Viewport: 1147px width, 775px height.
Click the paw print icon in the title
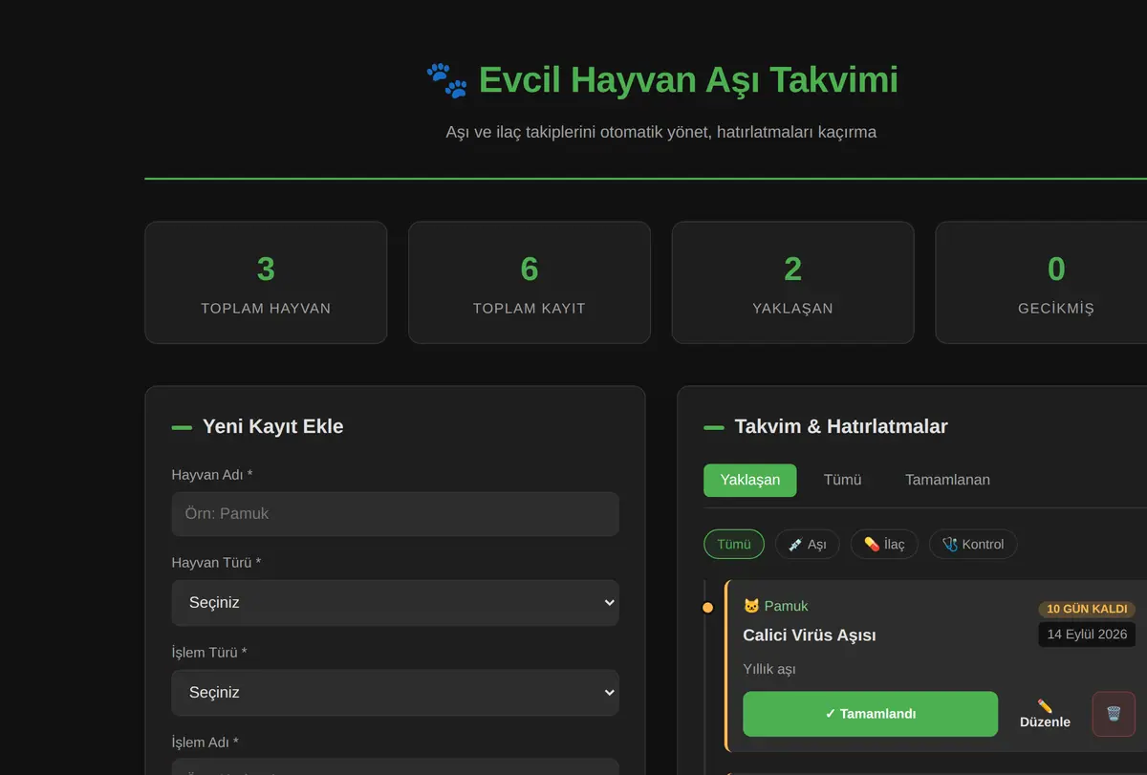[447, 80]
